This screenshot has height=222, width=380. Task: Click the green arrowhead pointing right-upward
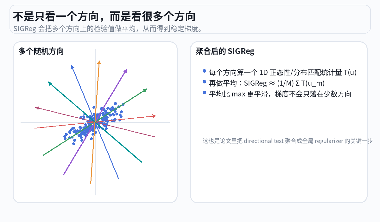tap(145, 90)
